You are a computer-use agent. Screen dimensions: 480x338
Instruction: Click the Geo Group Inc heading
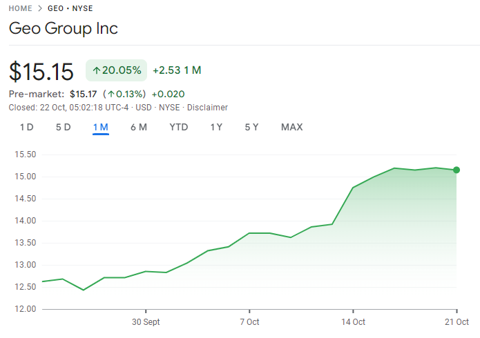pyautogui.click(x=63, y=28)
